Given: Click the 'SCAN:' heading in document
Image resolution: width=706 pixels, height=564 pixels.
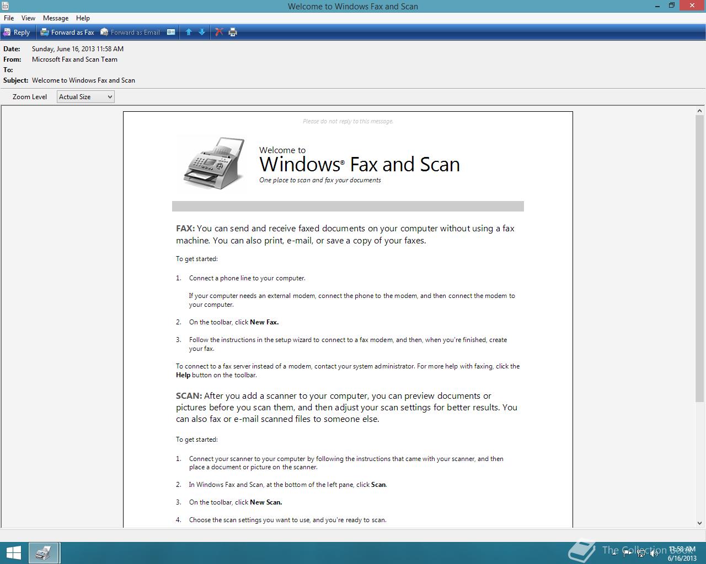Looking at the screenshot, I should [189, 396].
